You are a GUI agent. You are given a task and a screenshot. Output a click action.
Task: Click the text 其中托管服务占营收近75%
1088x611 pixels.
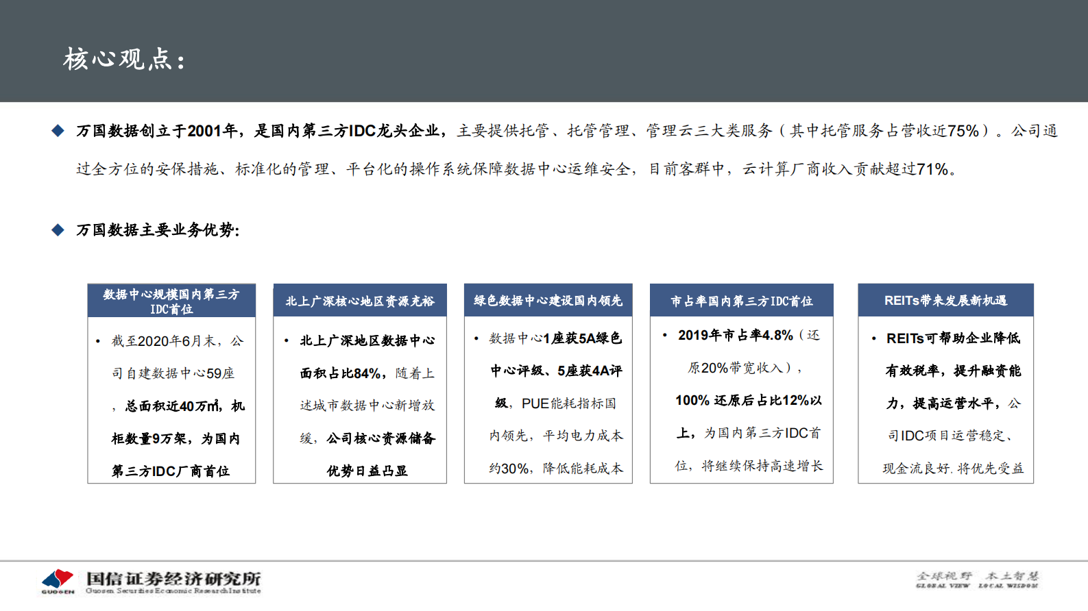(x=884, y=131)
